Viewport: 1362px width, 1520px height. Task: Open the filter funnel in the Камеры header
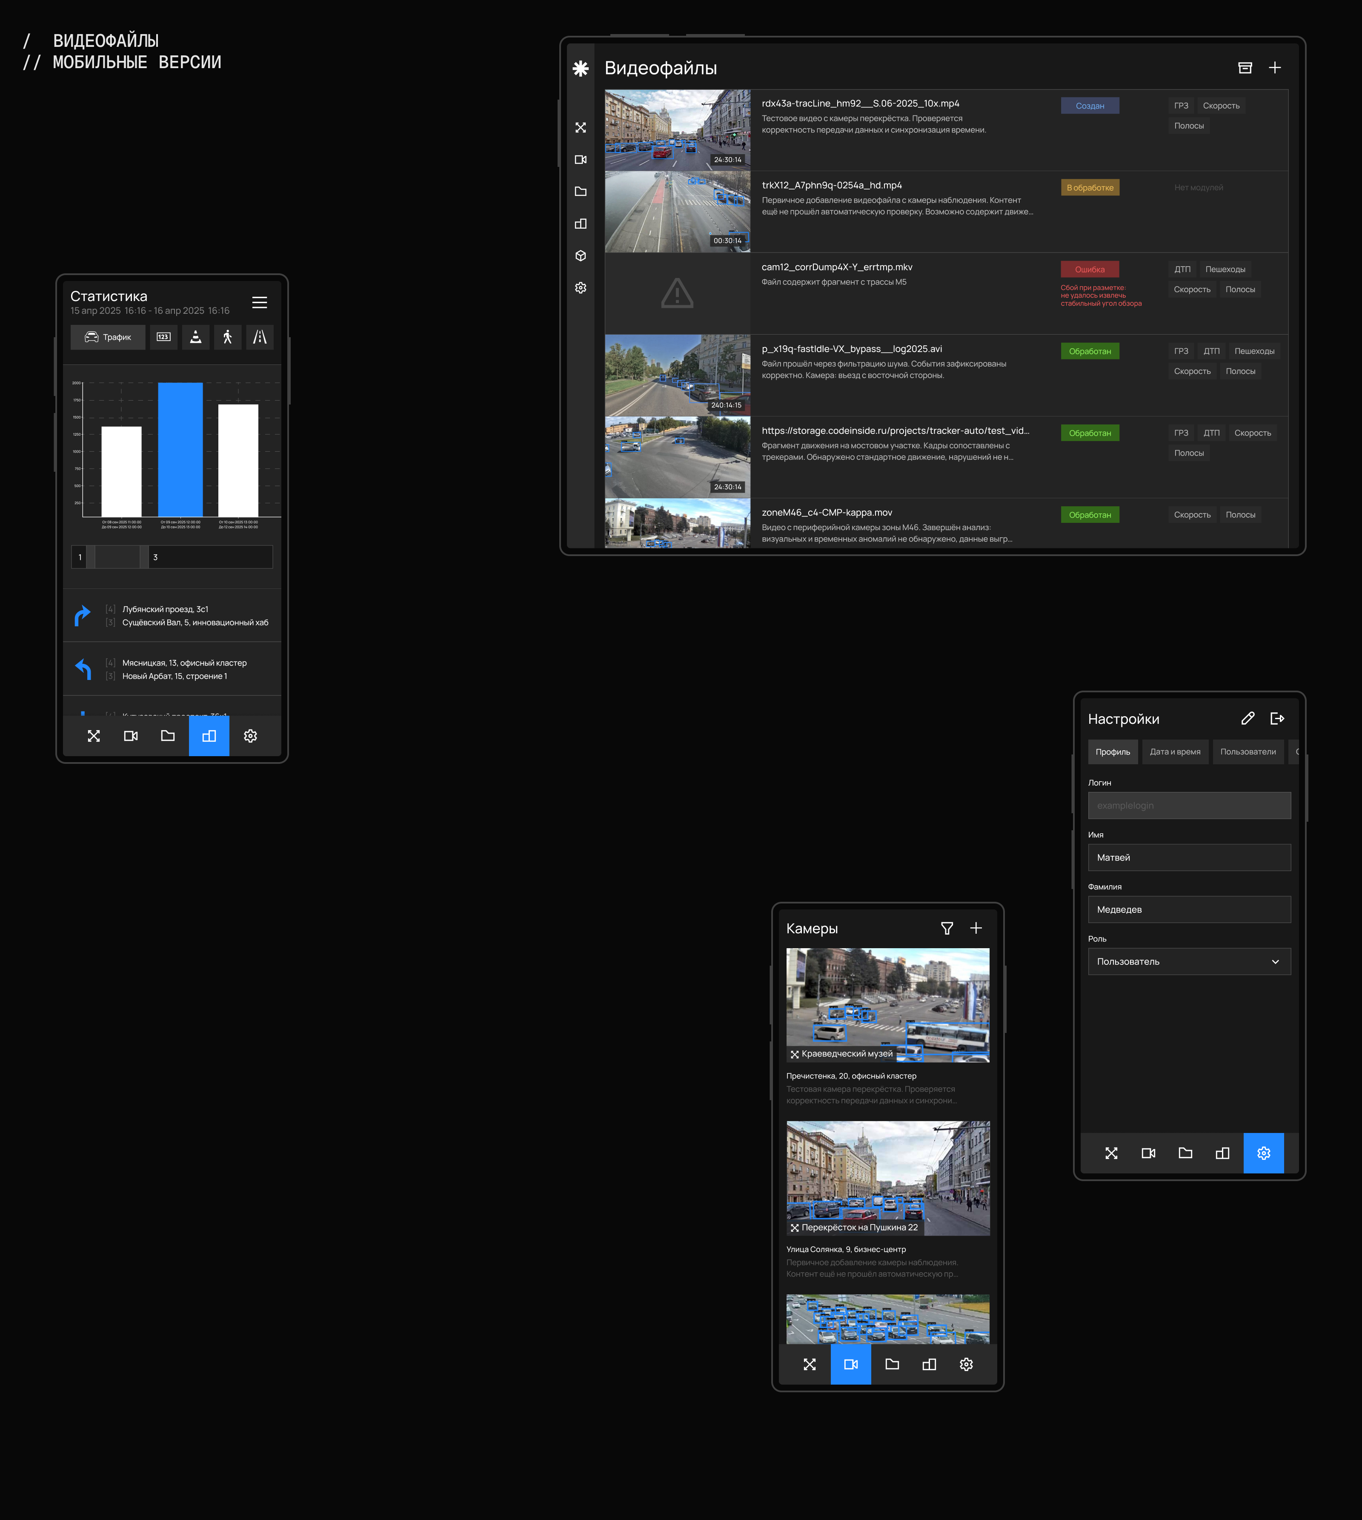(947, 929)
